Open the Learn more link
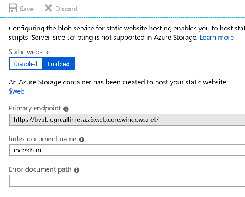The image size is (245, 197). [217, 38]
